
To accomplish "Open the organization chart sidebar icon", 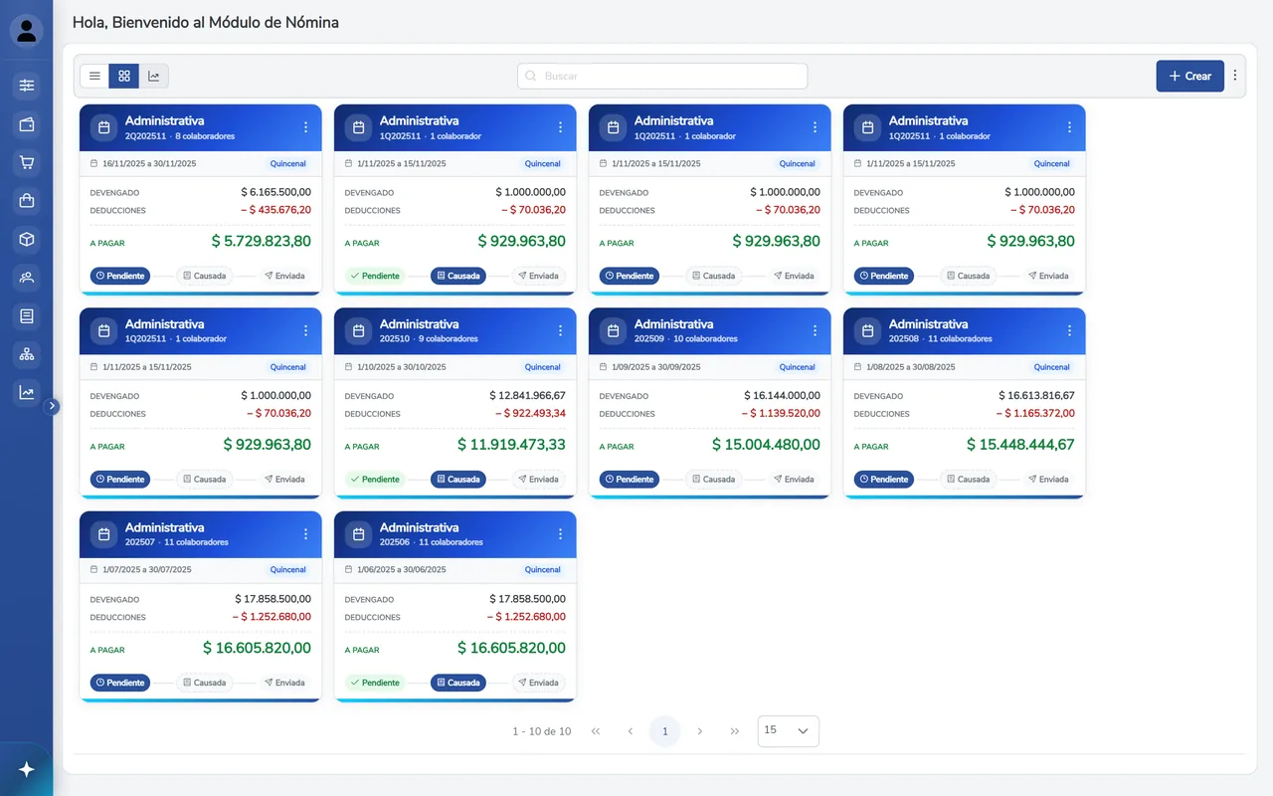I will [x=27, y=354].
